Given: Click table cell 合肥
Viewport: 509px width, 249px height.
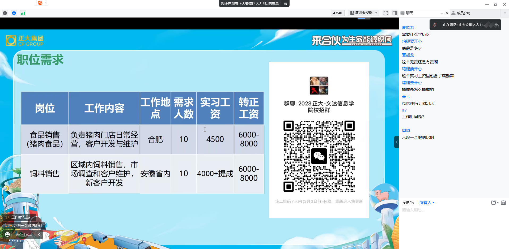Looking at the screenshot, I should [155, 139].
